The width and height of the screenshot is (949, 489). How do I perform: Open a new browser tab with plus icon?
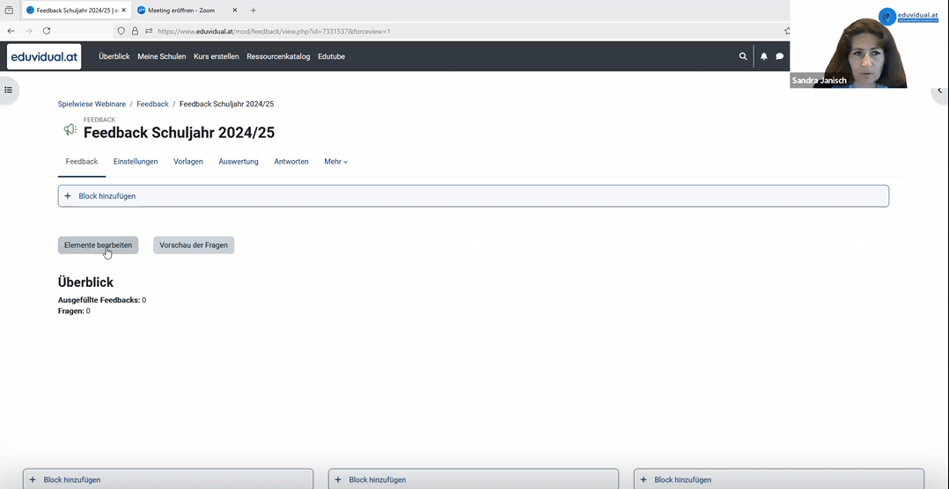click(254, 11)
